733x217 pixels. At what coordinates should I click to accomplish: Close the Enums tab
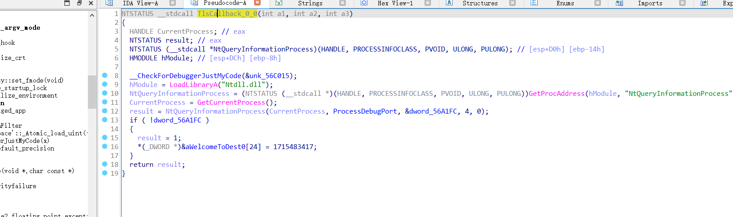pos(597,3)
